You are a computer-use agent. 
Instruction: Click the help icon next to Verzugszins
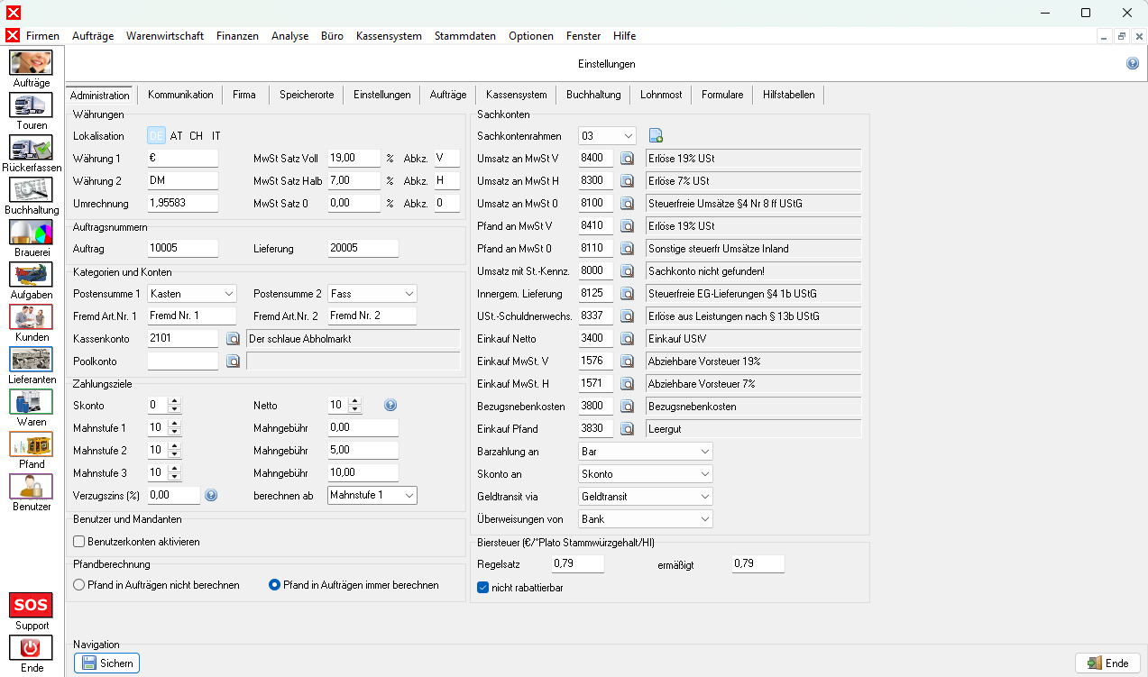click(x=211, y=495)
